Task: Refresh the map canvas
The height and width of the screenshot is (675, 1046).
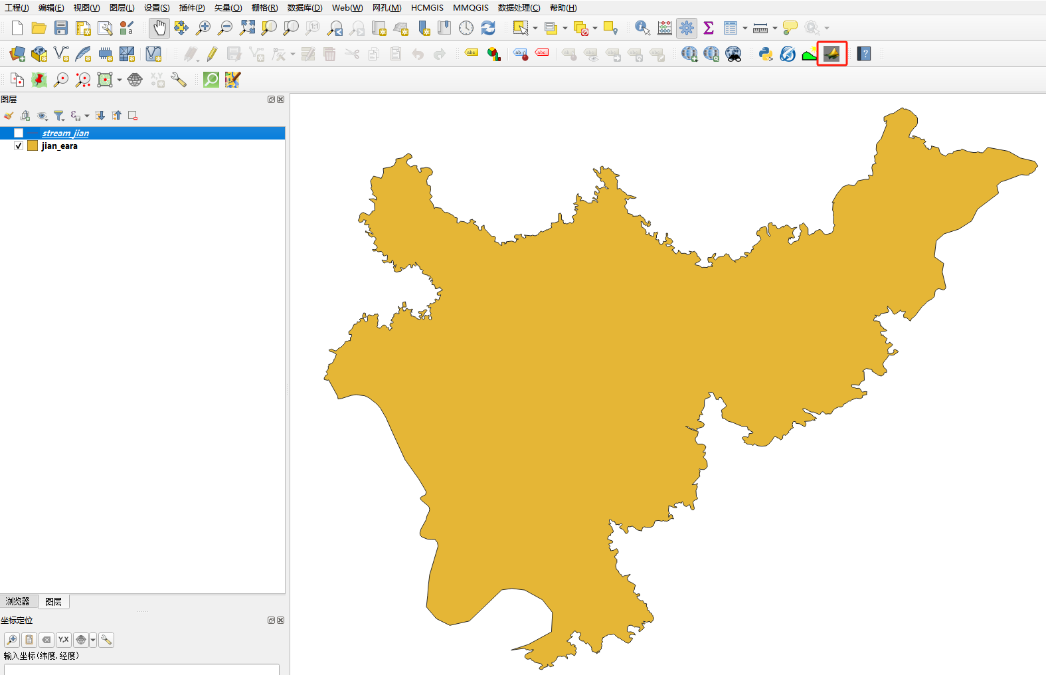Action: [x=488, y=28]
